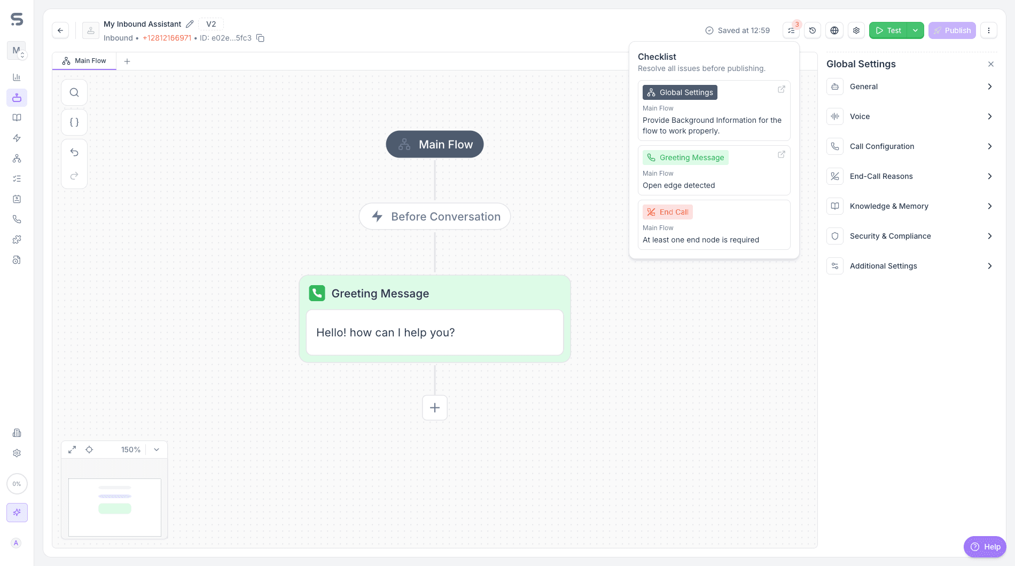Open the Test button dropdown arrow
This screenshot has height=566, width=1015.
915,30
